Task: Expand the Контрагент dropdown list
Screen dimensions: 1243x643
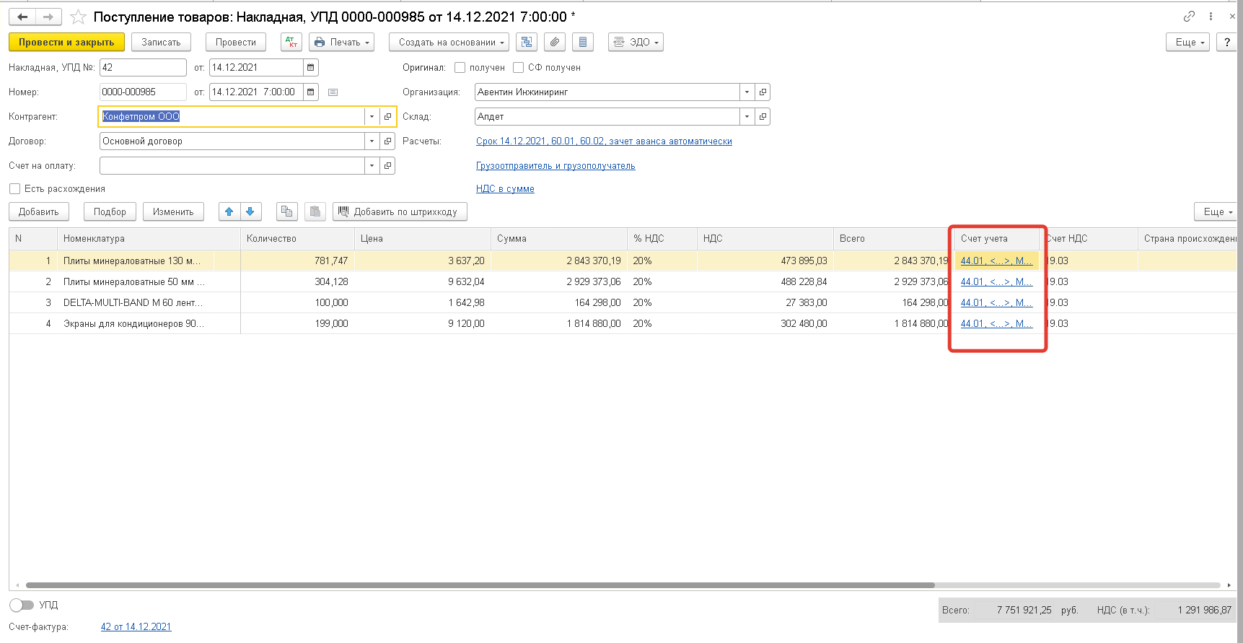Action: pyautogui.click(x=372, y=117)
